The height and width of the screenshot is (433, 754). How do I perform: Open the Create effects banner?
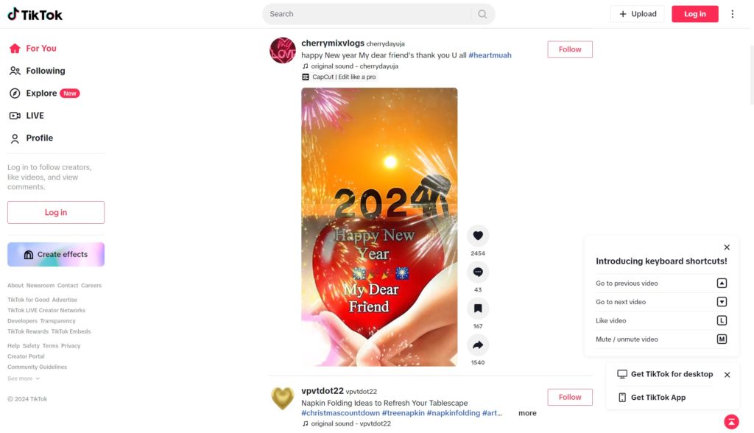pos(56,255)
